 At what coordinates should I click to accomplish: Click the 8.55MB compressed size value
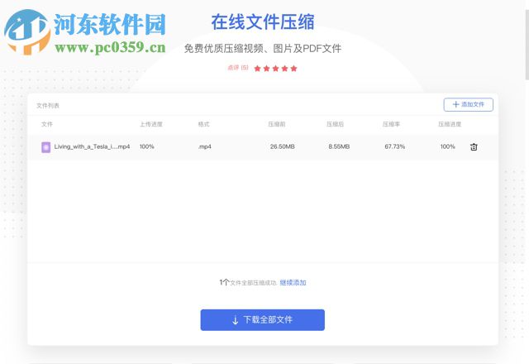tap(339, 146)
